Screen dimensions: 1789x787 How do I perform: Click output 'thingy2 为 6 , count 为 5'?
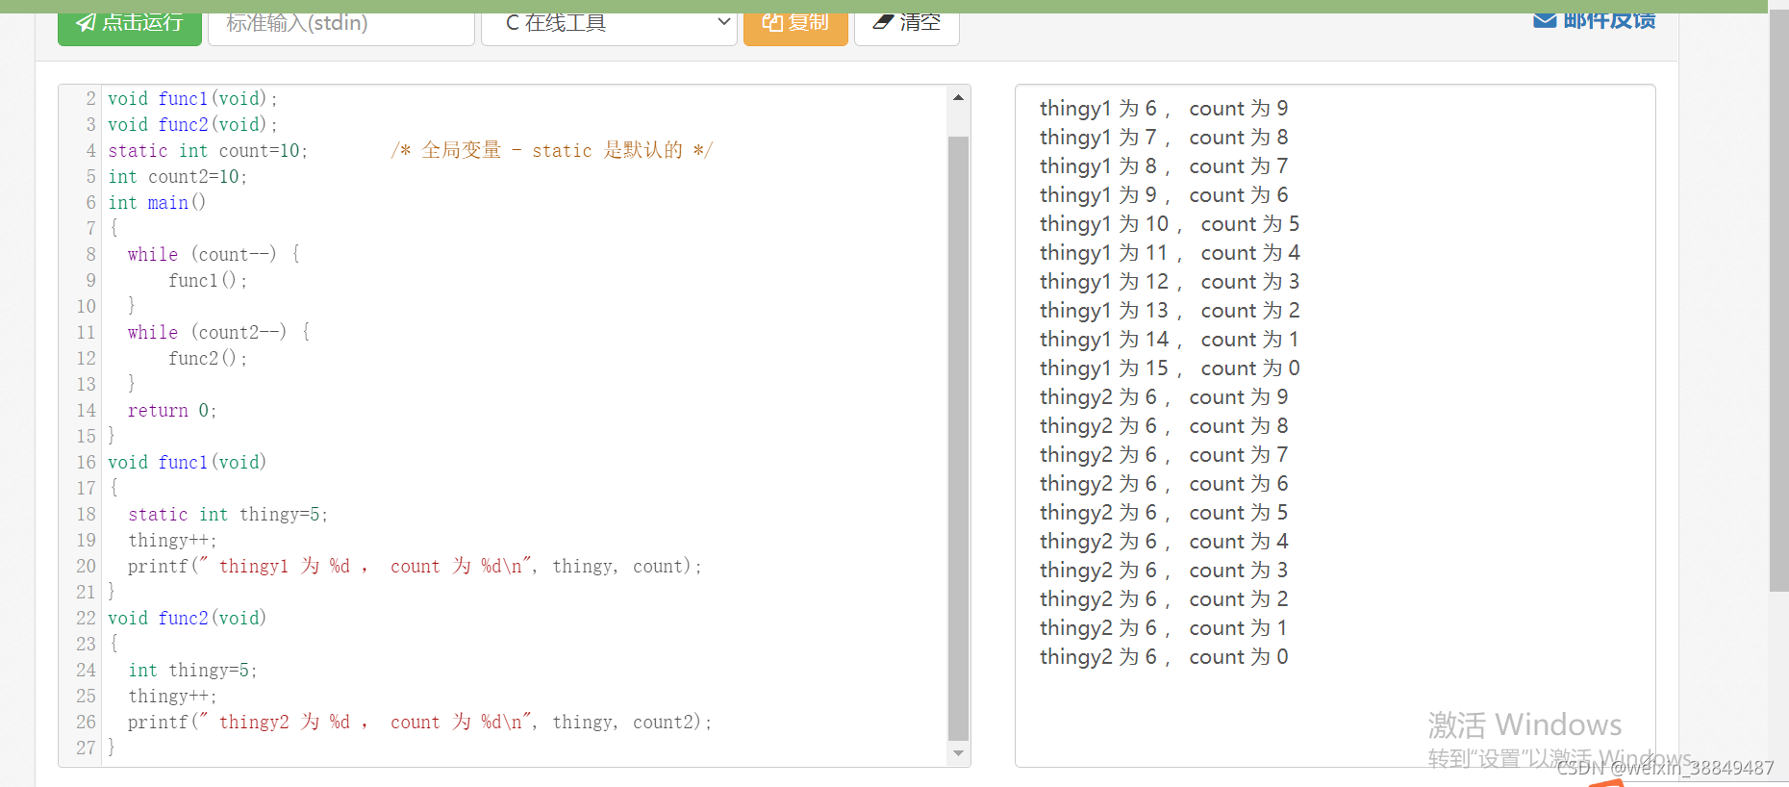(x=1164, y=512)
